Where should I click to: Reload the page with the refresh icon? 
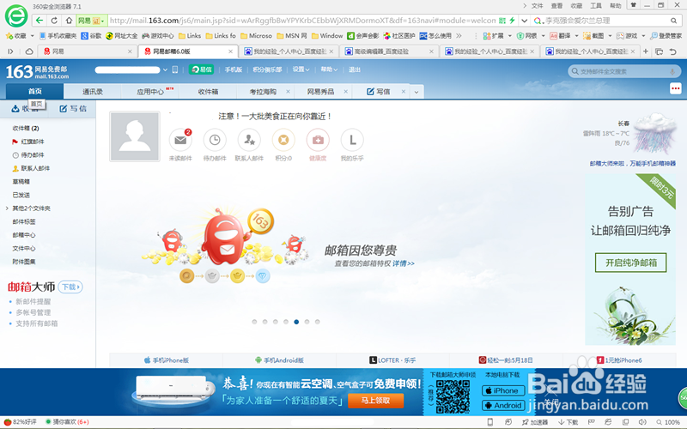click(x=54, y=21)
